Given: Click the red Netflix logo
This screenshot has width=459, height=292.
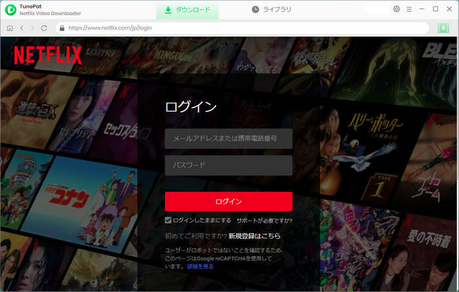Looking at the screenshot, I should 48,55.
